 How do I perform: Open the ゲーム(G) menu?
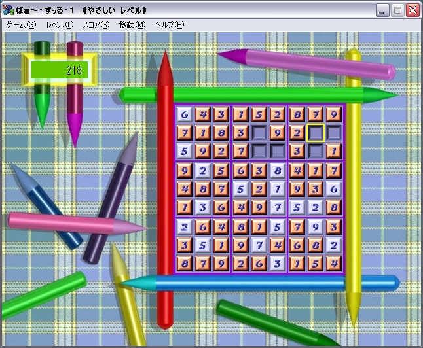(x=21, y=25)
